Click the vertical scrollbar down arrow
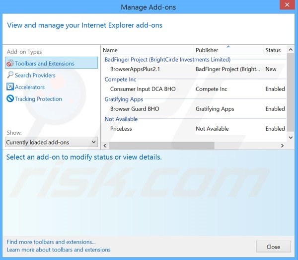Viewport: 298px width, 260px height. click(291, 137)
